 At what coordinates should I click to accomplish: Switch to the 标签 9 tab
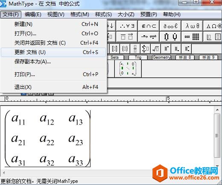point(208,57)
